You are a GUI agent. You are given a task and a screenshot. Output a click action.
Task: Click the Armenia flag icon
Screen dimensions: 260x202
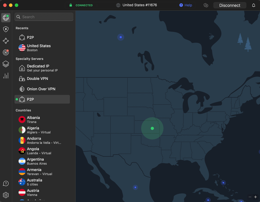coord(22,172)
